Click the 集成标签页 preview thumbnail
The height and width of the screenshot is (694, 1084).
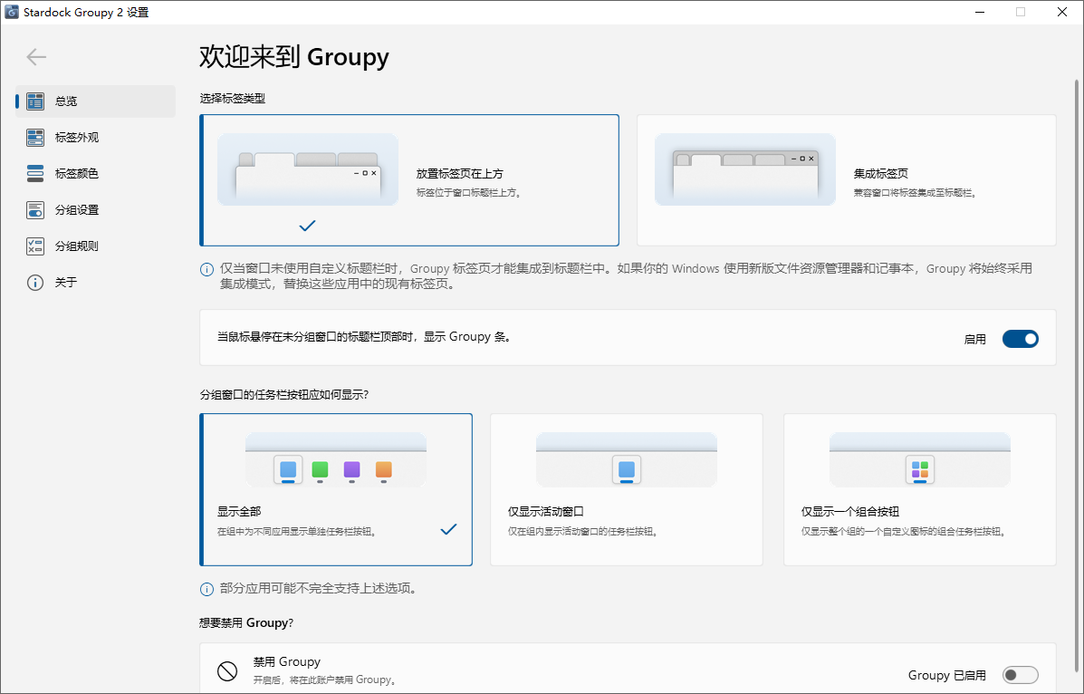[x=745, y=169]
